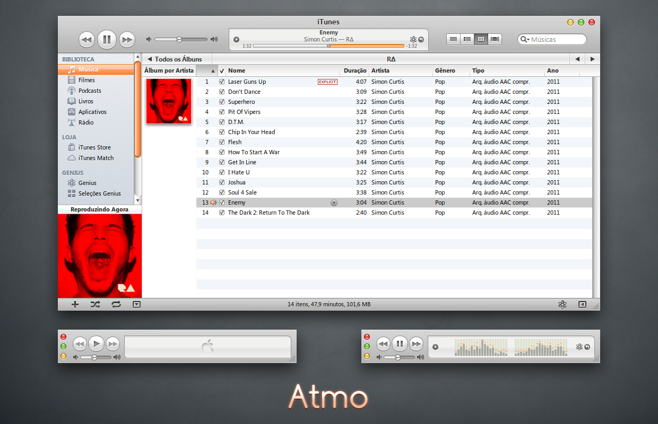Uncheck Laser Guns Up checkbox

point(222,82)
